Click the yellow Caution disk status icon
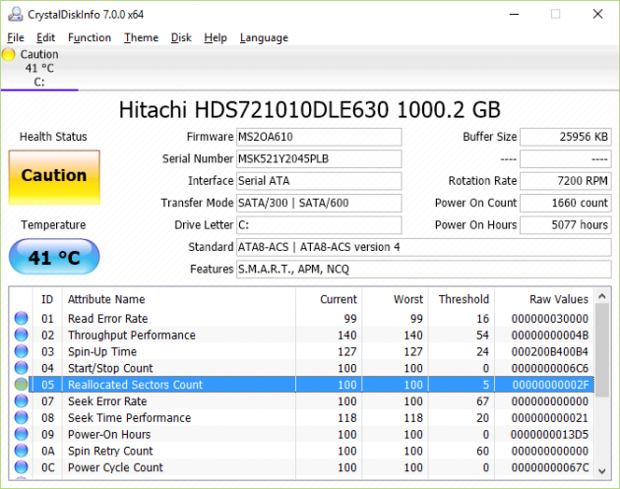 (x=10, y=55)
